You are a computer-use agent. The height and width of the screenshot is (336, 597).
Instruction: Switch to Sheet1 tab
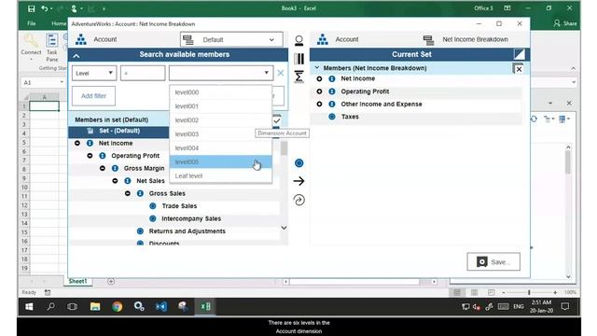pyautogui.click(x=77, y=281)
